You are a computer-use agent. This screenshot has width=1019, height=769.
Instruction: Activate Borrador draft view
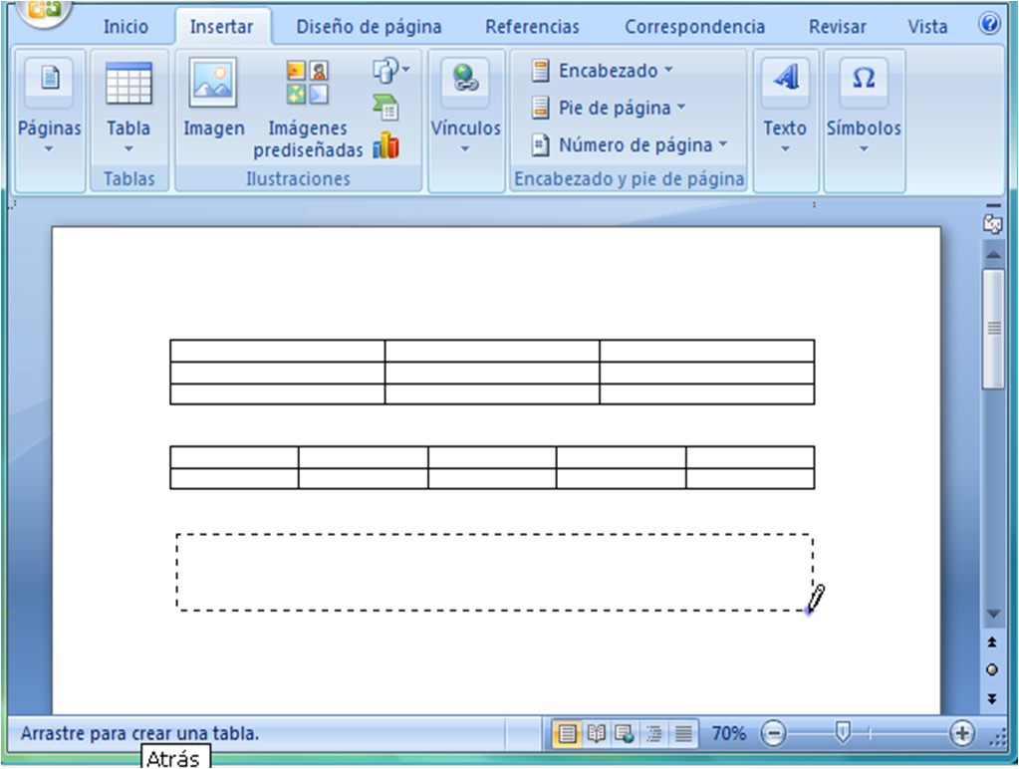point(682,733)
